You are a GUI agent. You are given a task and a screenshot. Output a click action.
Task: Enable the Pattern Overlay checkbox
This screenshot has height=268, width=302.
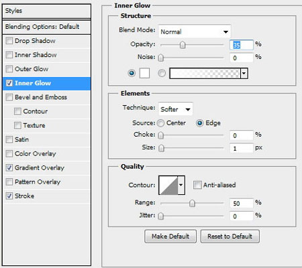coord(9,182)
